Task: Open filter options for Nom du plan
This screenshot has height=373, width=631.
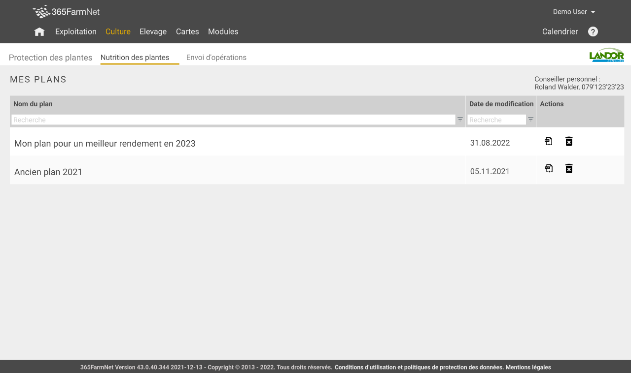Action: [460, 120]
